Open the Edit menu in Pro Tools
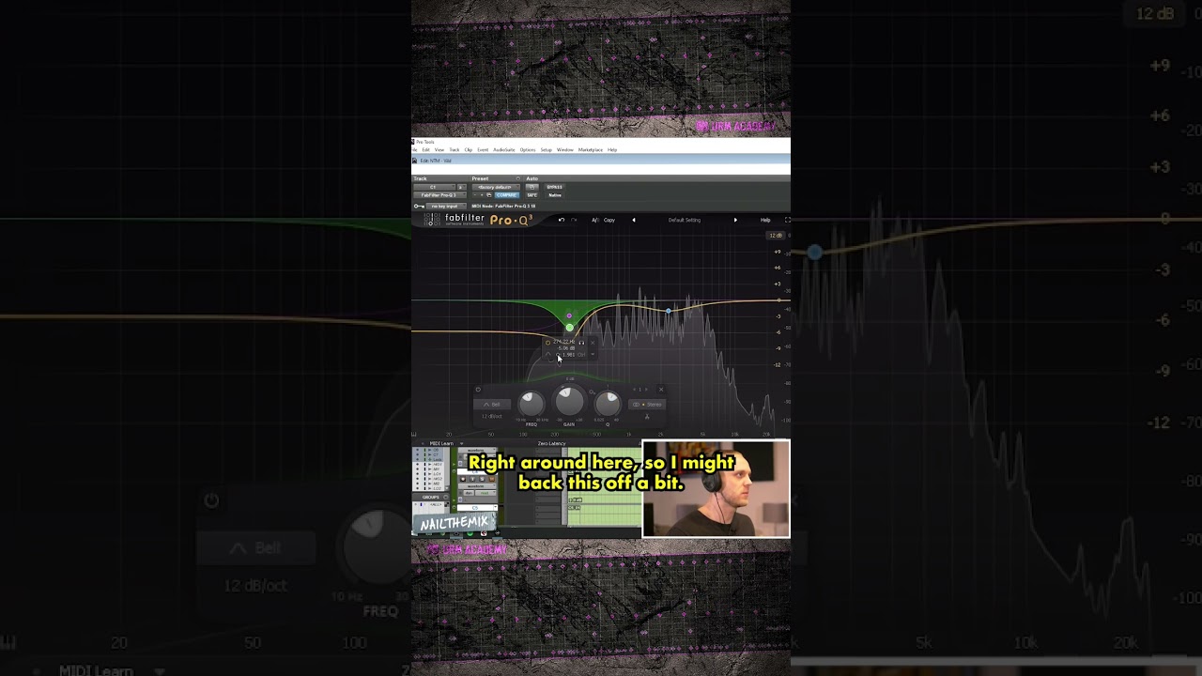1202x676 pixels. (x=425, y=150)
